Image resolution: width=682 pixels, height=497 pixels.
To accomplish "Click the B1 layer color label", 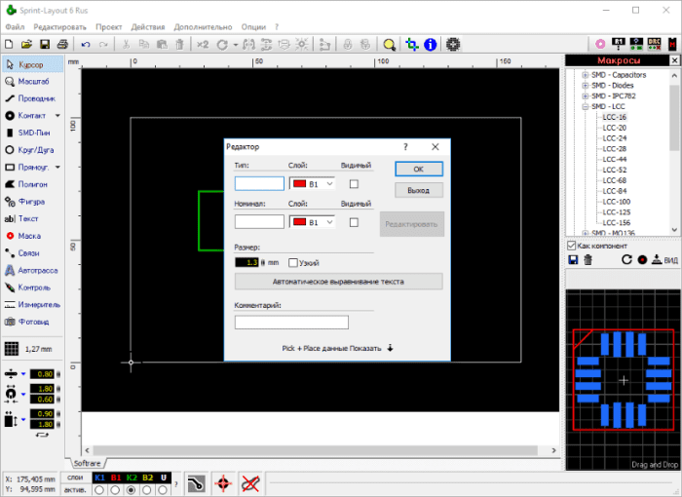I will coord(116,478).
